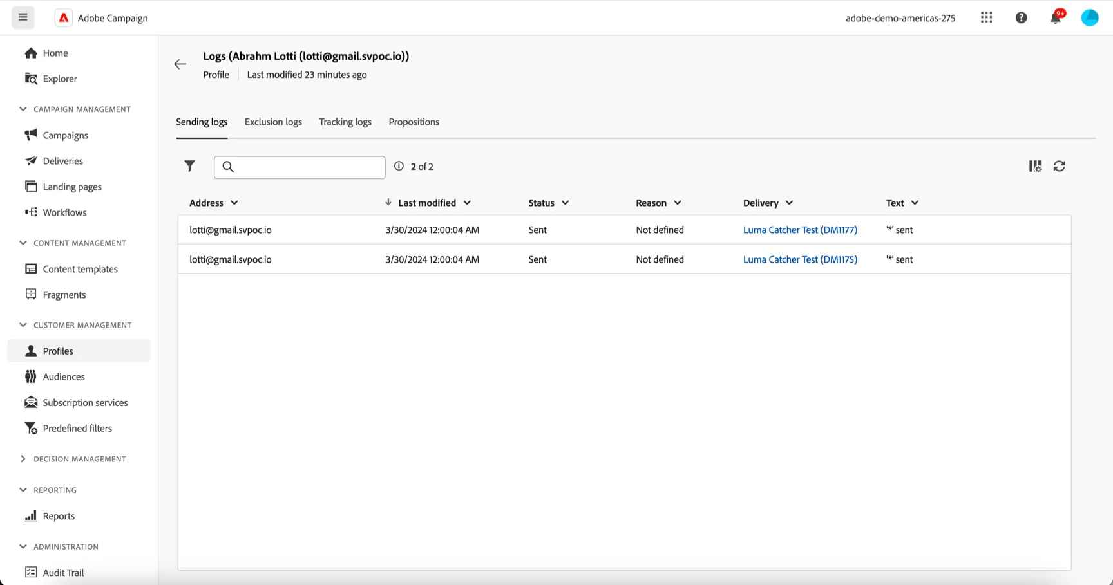1113x585 pixels.
Task: Collapse the Content Management section
Action: click(23, 243)
